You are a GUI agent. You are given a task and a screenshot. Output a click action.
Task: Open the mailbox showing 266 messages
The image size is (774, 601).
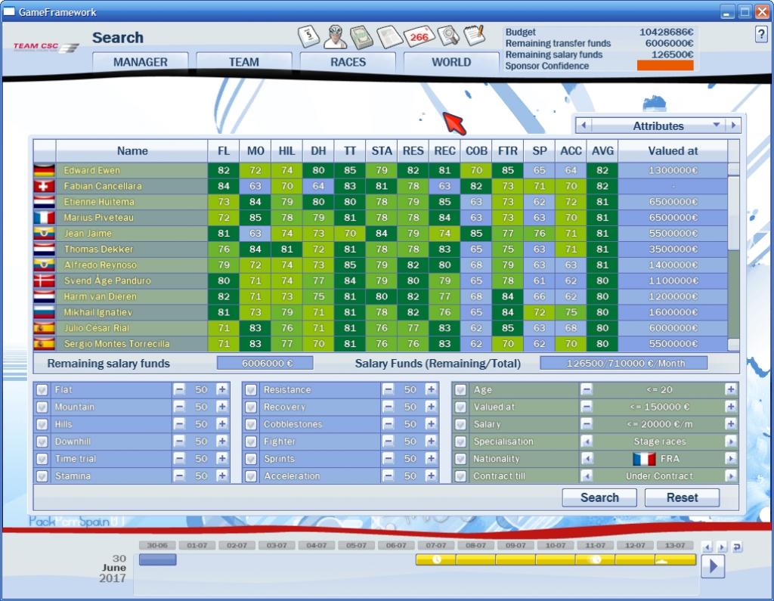coord(418,36)
